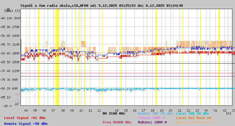Click hour '14' on the time axis

click(x=117, y=110)
